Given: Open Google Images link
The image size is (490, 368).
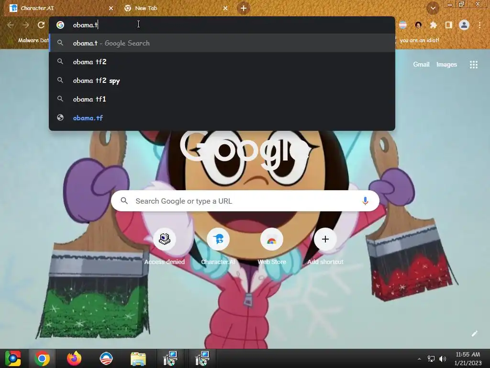Looking at the screenshot, I should (446, 65).
